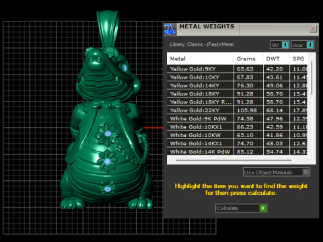This screenshot has height=242, width=323.
Task: Click the 74.58 grams value
Action: [245, 119]
